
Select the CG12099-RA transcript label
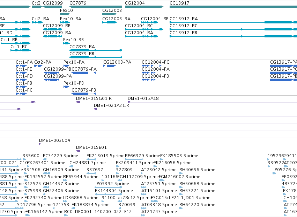tap(57, 33)
